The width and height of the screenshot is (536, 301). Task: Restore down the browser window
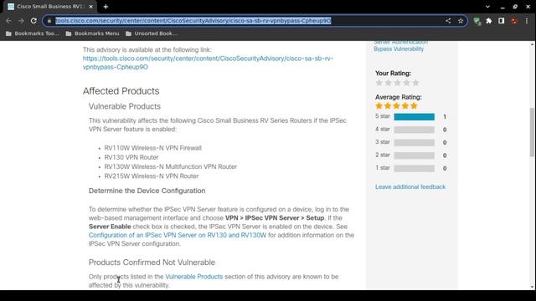click(515, 7)
